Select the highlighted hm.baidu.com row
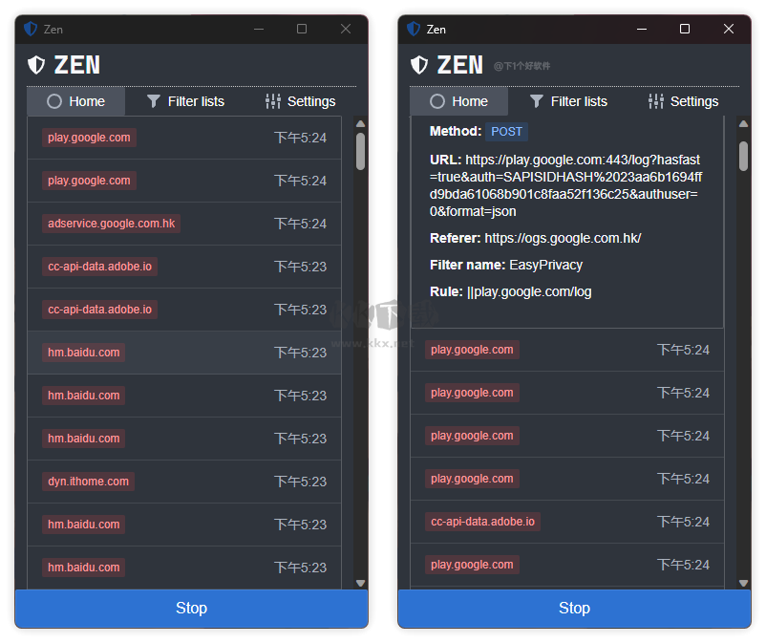Screen dimensions: 766x643 [184, 353]
